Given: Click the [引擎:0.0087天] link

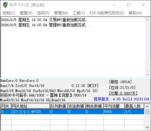Looking at the screenshot, I should [x=123, y=93].
